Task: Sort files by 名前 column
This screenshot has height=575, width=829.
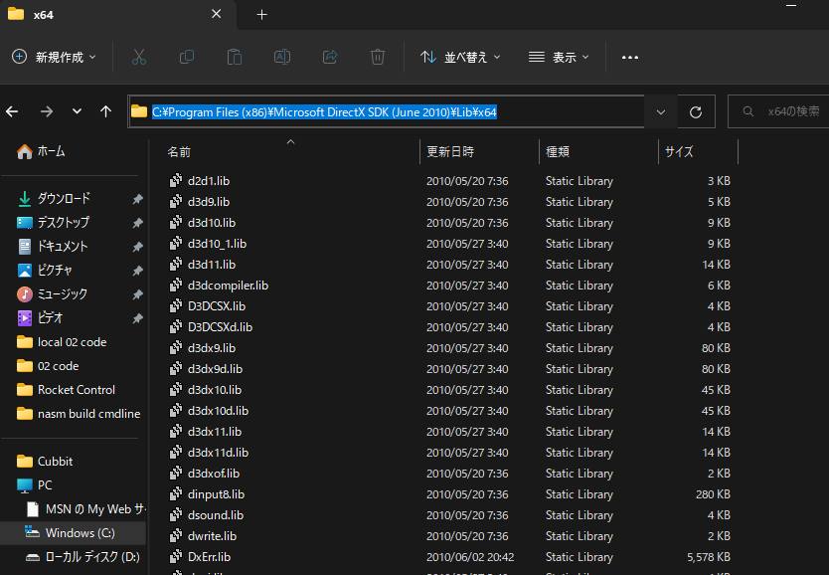Action: [x=179, y=152]
